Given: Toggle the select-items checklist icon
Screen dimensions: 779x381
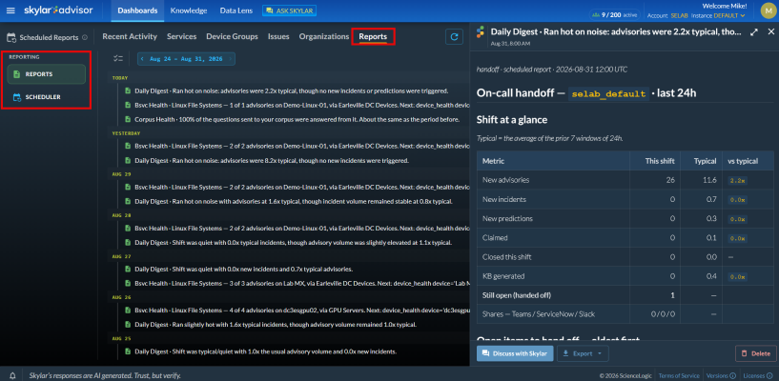Looking at the screenshot, I should [117, 59].
